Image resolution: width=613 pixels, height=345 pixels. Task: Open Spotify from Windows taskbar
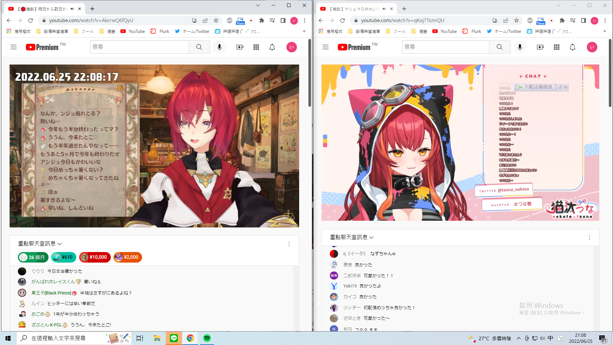207,338
